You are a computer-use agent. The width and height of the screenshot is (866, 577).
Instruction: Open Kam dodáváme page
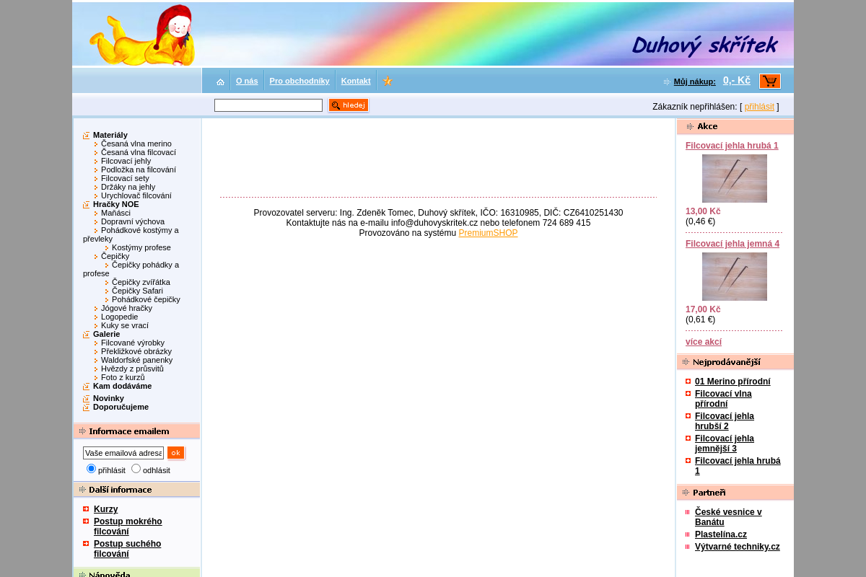point(122,386)
